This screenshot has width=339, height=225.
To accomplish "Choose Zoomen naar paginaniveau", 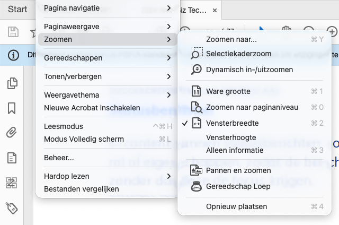I will point(254,107).
